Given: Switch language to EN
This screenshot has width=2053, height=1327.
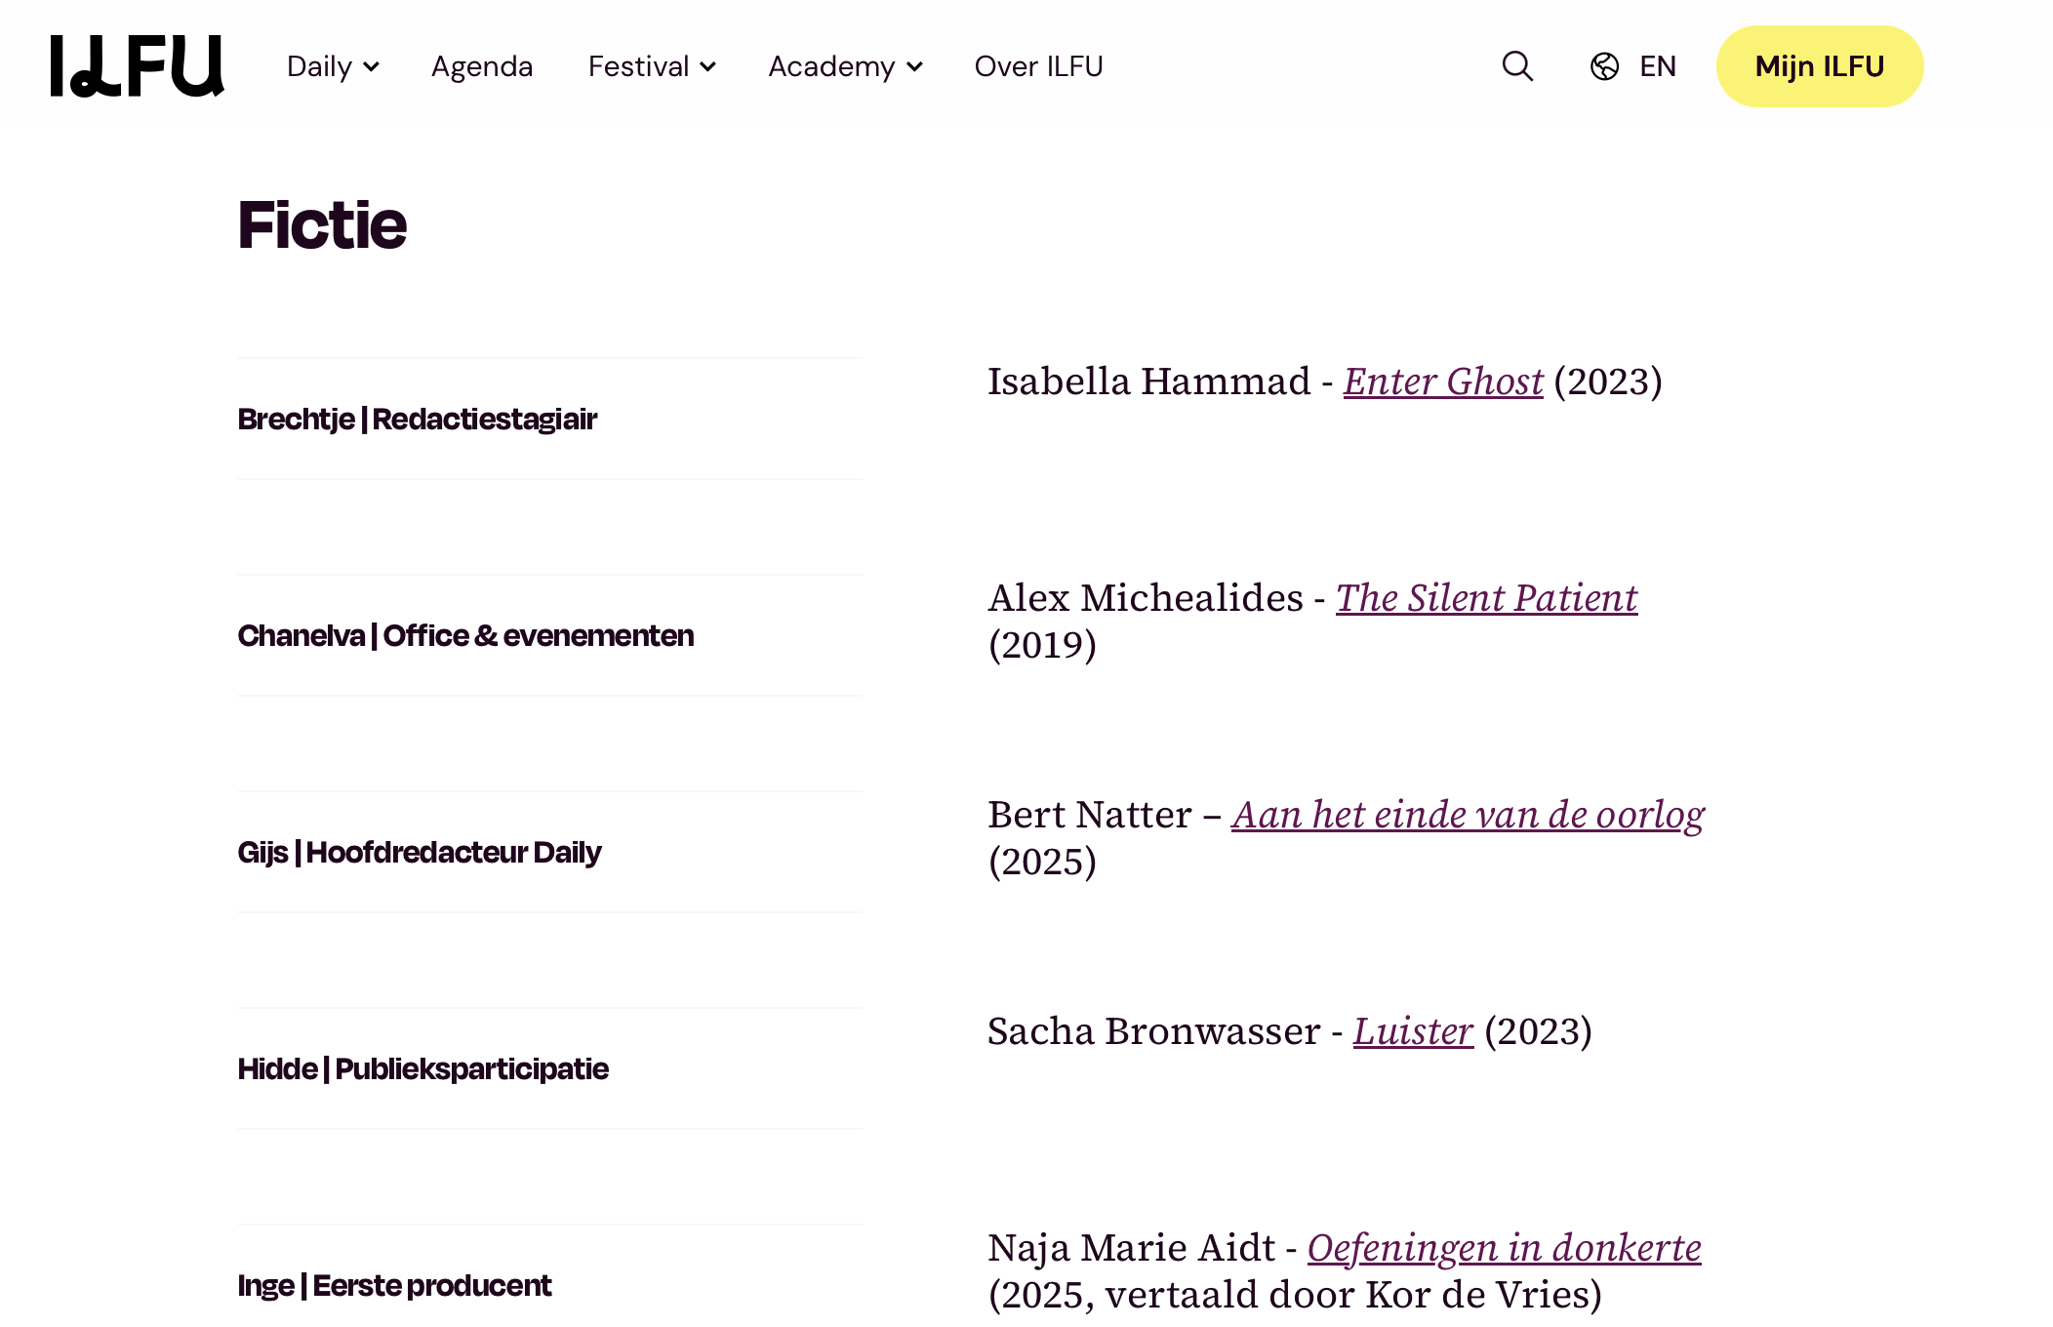Looking at the screenshot, I should pyautogui.click(x=1657, y=66).
